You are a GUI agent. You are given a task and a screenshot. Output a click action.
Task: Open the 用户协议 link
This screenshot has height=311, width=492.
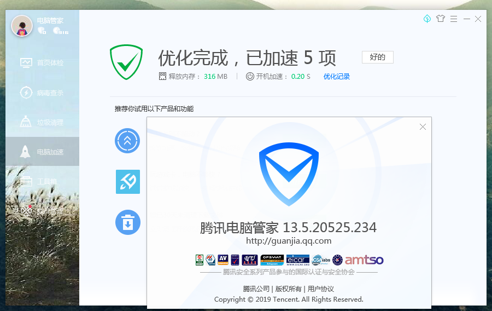point(321,289)
